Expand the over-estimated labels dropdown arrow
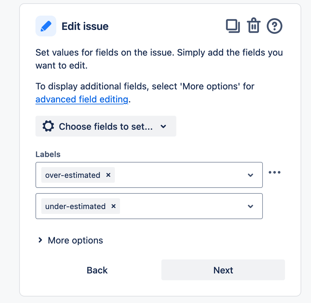The width and height of the screenshot is (311, 303). tap(250, 175)
